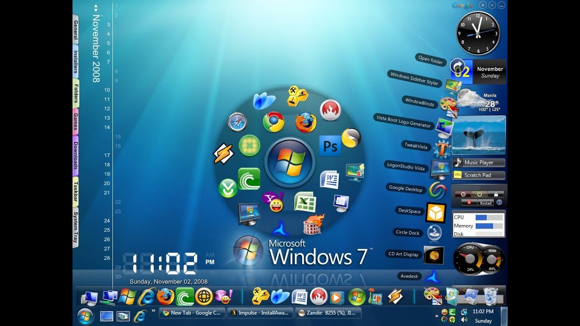Switch to Impulse - InstallAware taskbar button
This screenshot has height=326, width=580.
(260, 313)
